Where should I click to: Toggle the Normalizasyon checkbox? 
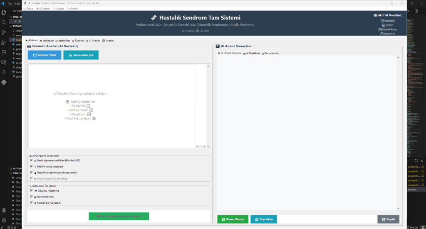pos(31,197)
